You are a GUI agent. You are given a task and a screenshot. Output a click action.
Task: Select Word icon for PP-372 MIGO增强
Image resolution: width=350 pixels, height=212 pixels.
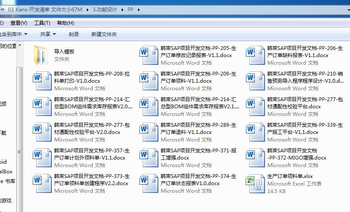[255, 158]
